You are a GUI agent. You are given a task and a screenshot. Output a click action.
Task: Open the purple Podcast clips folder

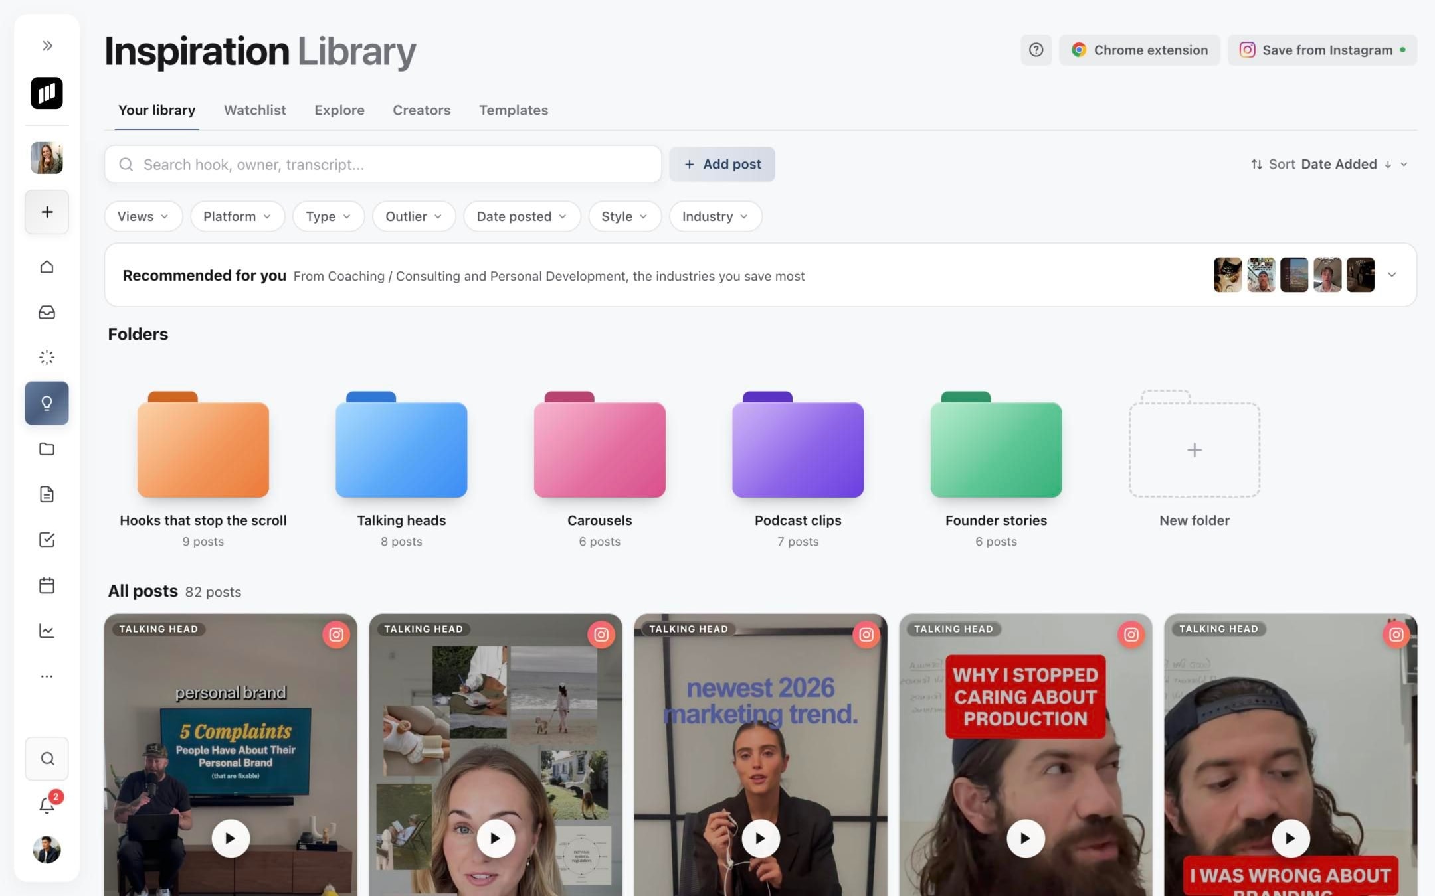coord(798,445)
